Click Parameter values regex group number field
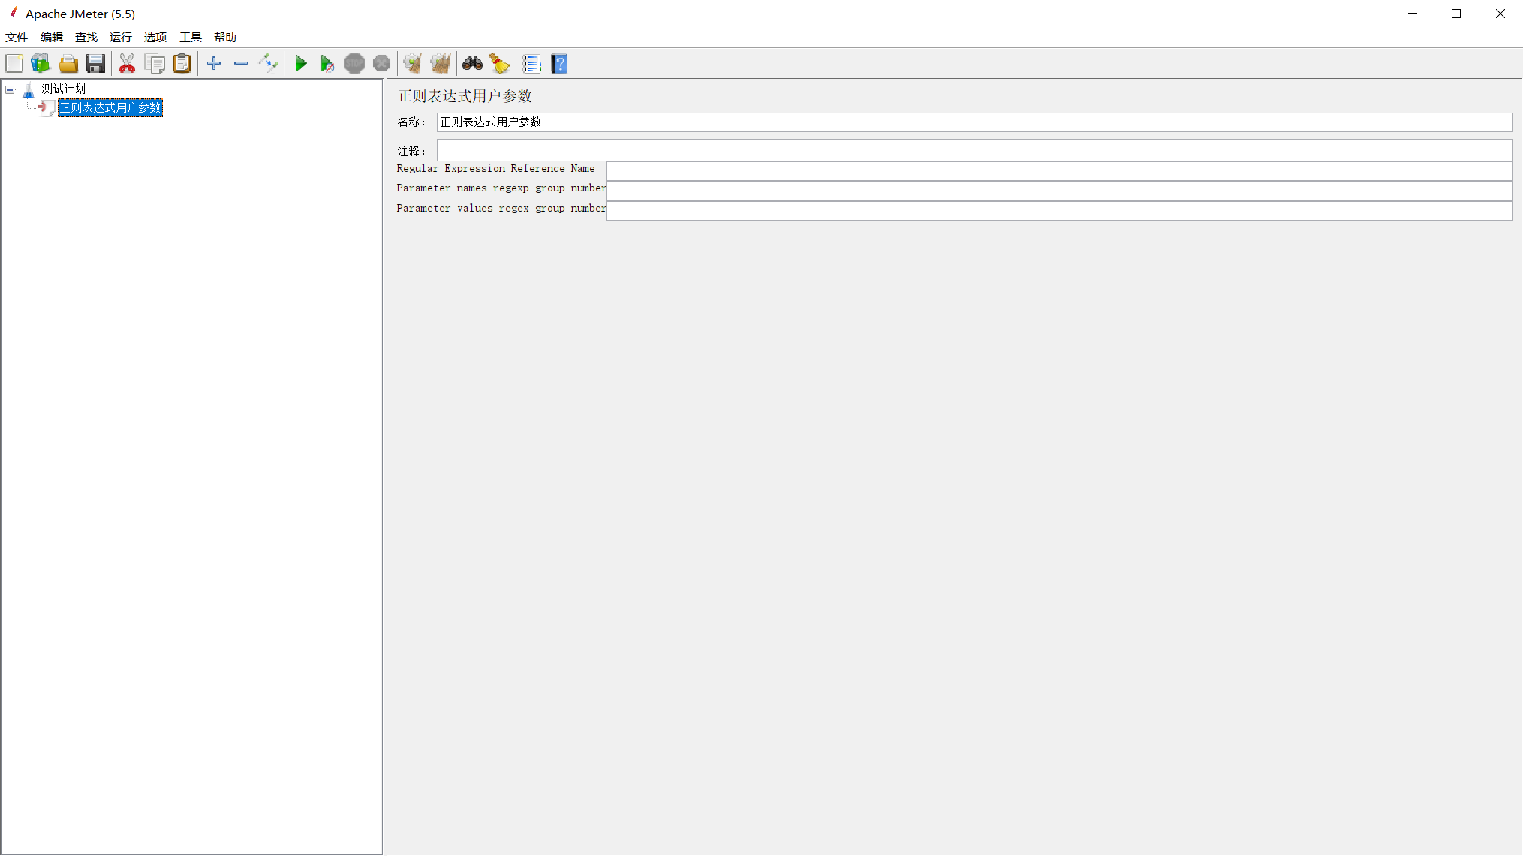This screenshot has width=1523, height=856. pos(1059,211)
